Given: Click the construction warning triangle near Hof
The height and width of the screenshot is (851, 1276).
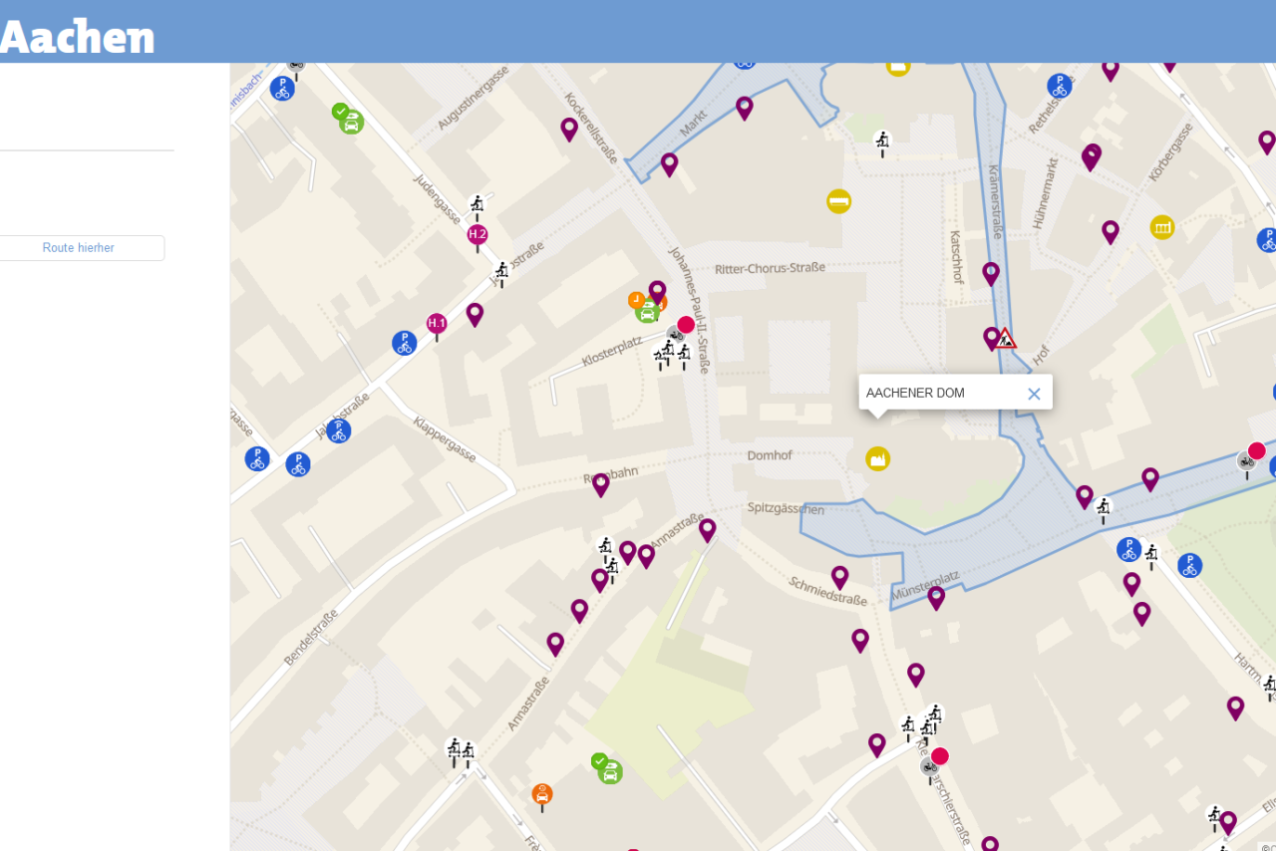Looking at the screenshot, I should tap(1006, 339).
